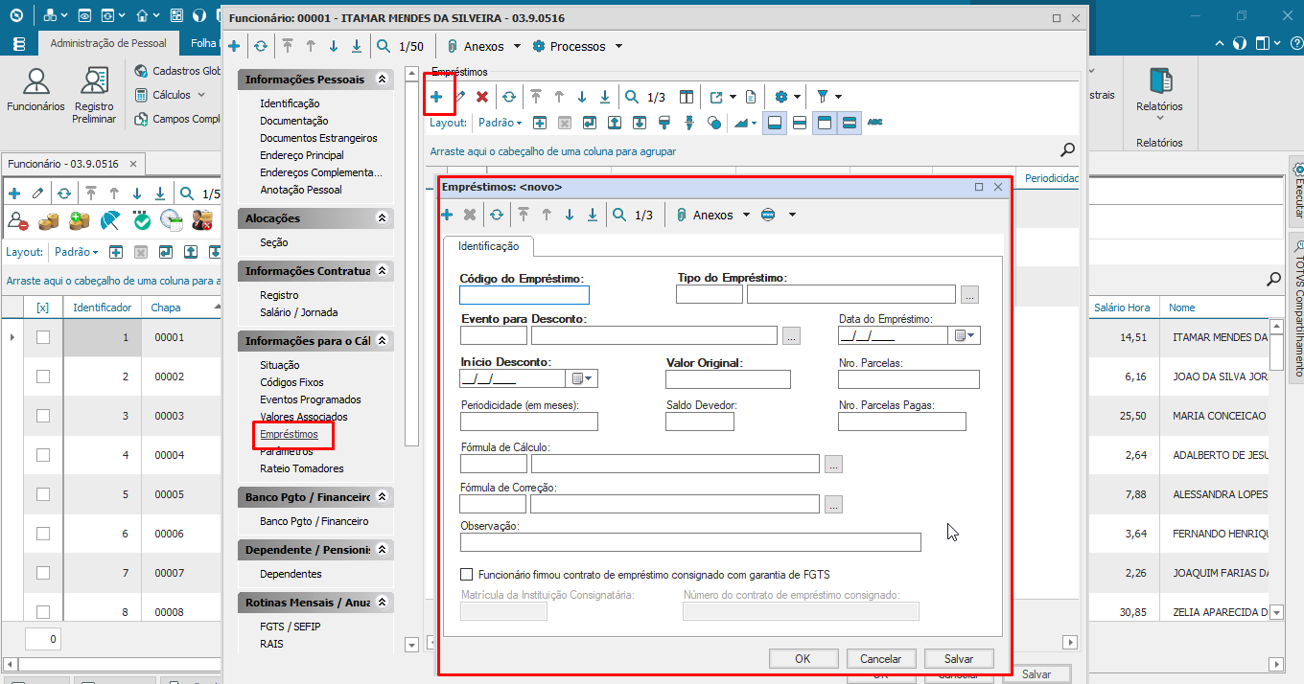Collapse the Informações Pessoais section
1304x684 pixels.
coord(383,80)
